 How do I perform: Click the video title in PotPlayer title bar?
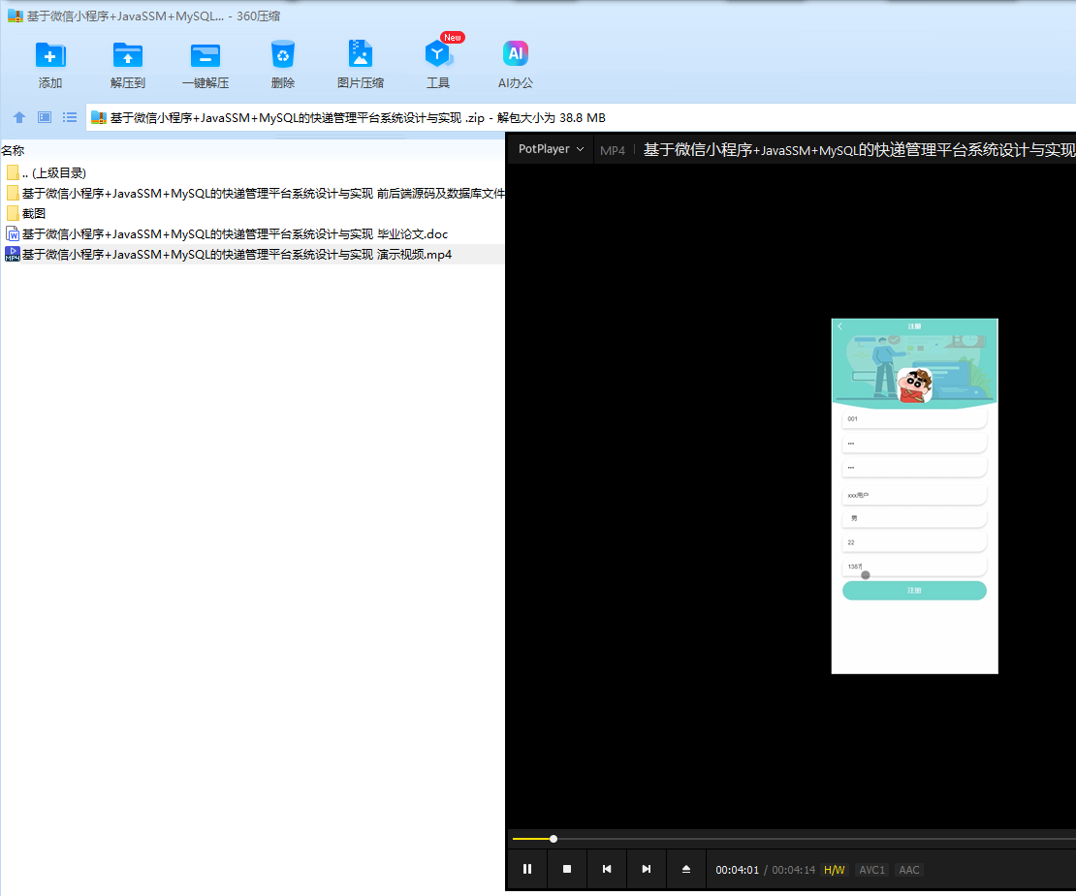pyautogui.click(x=859, y=149)
